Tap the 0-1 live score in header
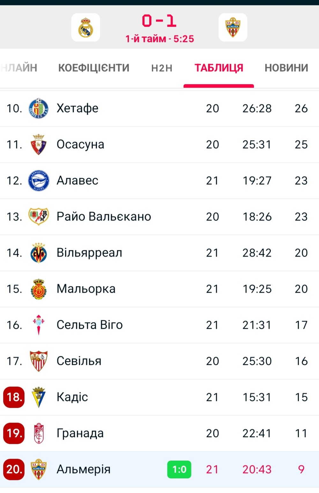The height and width of the screenshot is (493, 319). coord(159,21)
